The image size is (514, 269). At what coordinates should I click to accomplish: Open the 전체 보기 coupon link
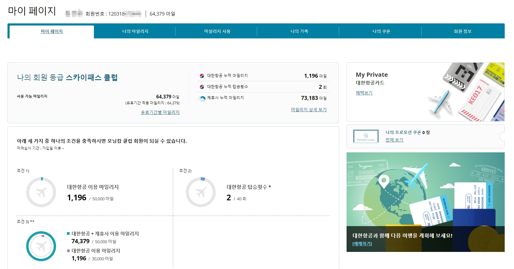(x=394, y=140)
